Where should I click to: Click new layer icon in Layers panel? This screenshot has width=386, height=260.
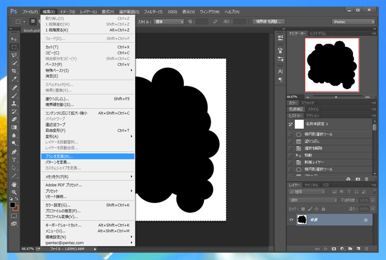[x=358, y=249]
